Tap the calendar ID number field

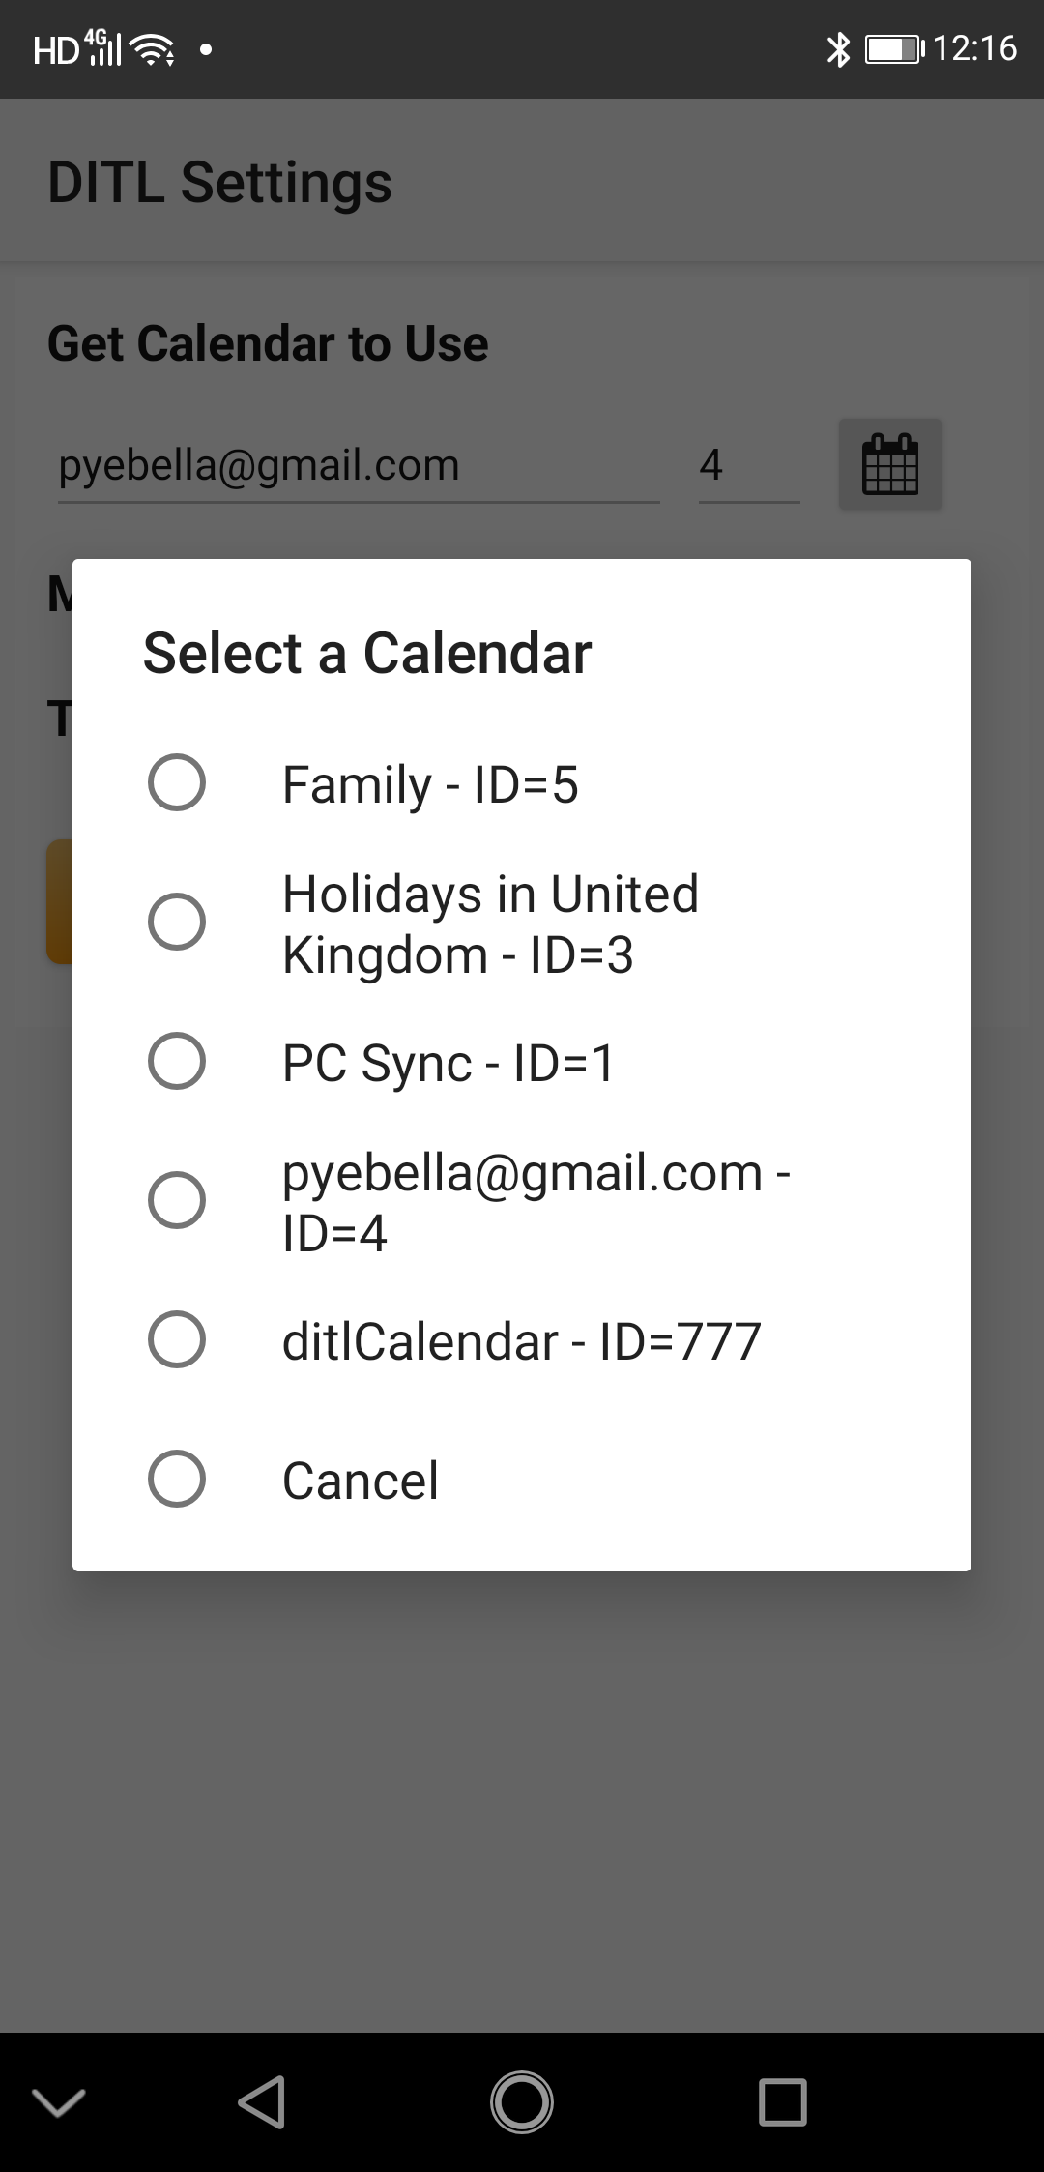pos(747,466)
